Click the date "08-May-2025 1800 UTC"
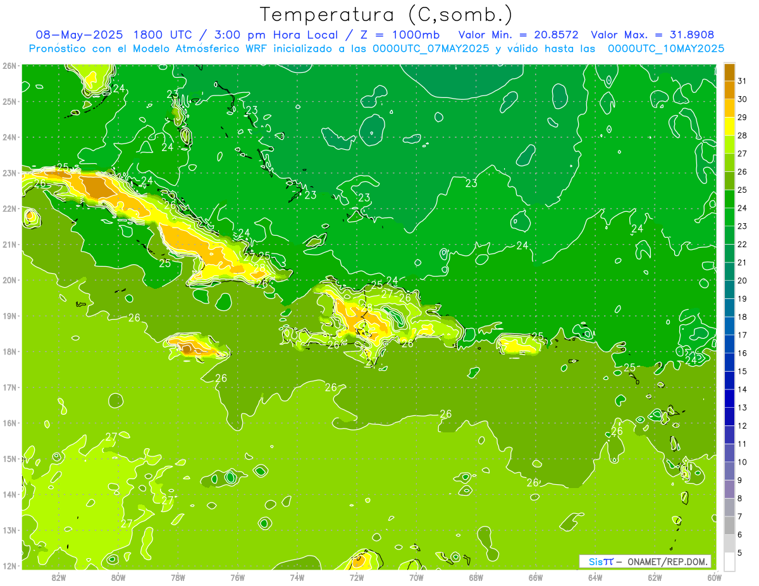 click(114, 35)
